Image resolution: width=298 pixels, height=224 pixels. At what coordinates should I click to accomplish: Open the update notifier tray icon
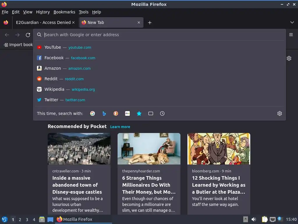280,219
